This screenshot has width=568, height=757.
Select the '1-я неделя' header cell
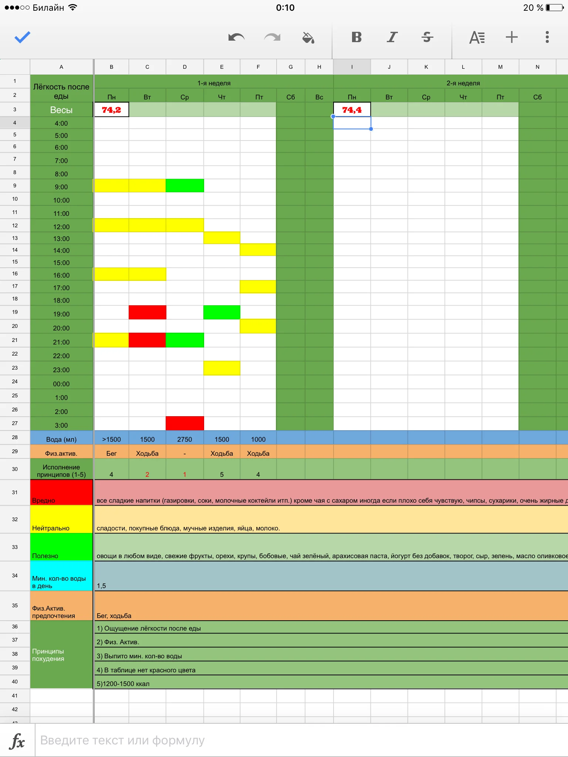tap(214, 82)
